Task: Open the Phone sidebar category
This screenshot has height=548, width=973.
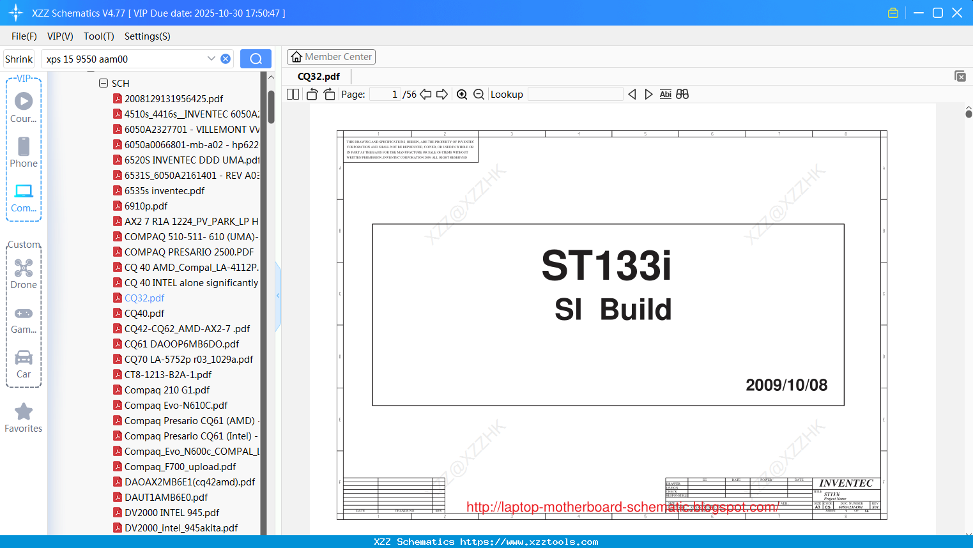Action: pos(24,152)
